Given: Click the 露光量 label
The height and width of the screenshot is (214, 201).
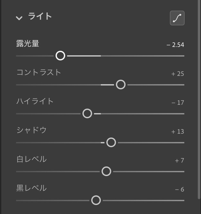Looking at the screenshot, I should pyautogui.click(x=28, y=44).
